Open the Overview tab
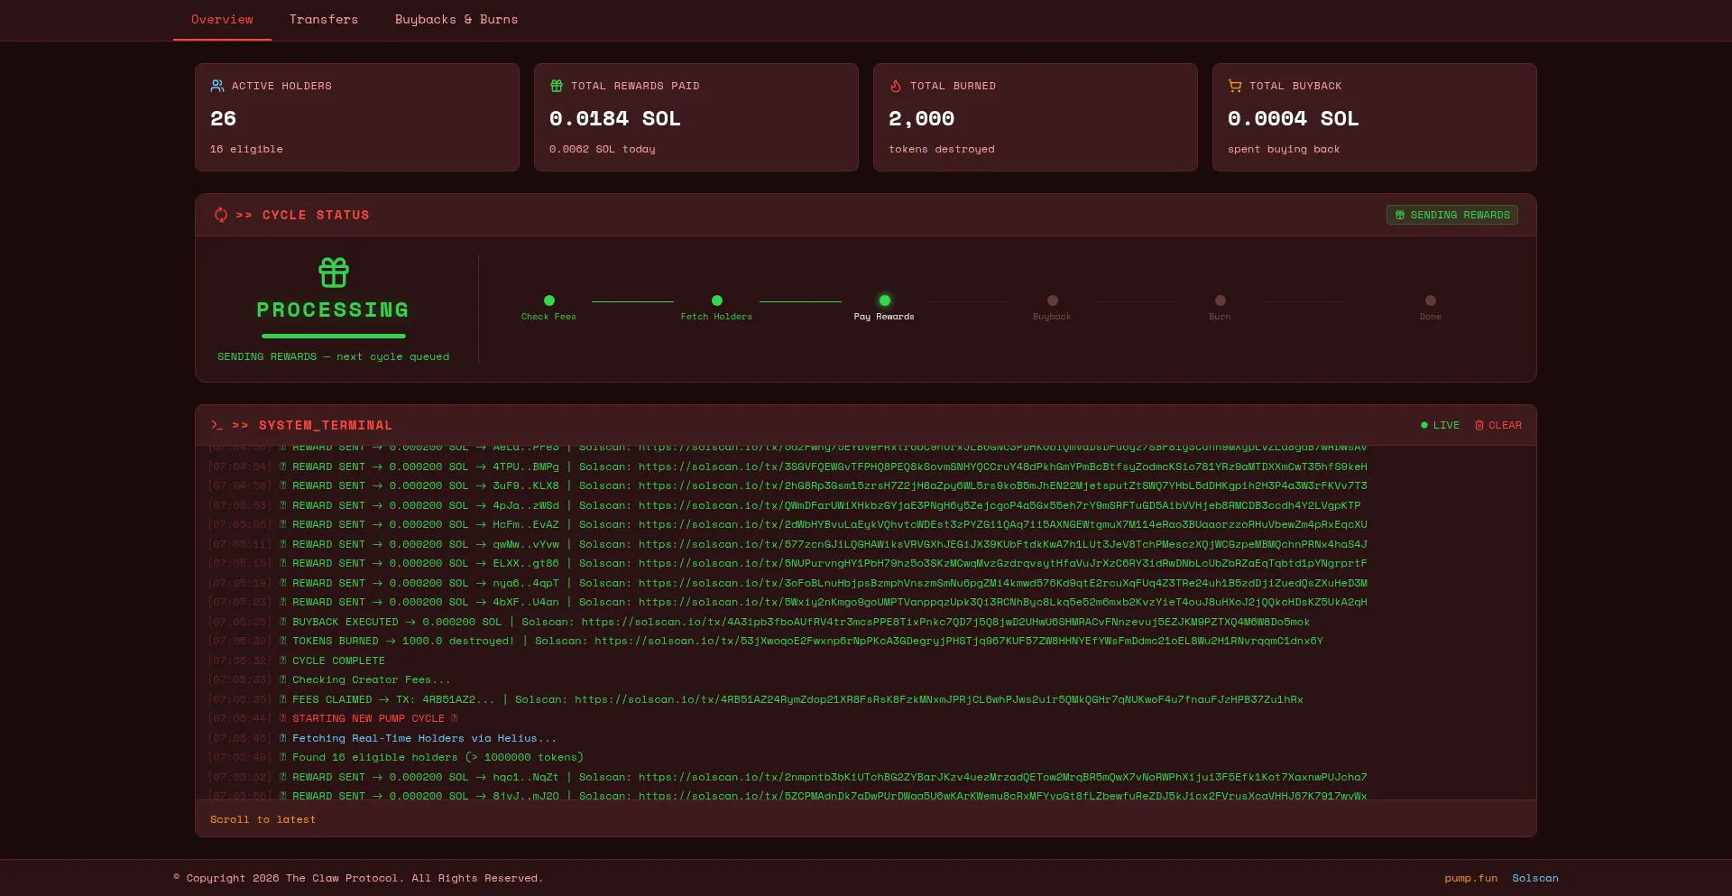Screen dimensions: 1732x896 [222, 20]
